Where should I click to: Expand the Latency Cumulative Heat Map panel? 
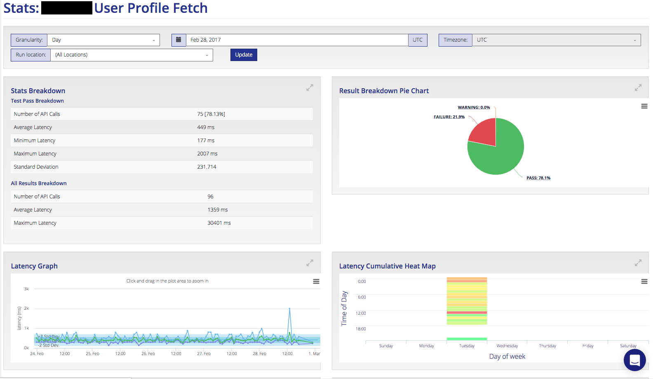point(638,263)
